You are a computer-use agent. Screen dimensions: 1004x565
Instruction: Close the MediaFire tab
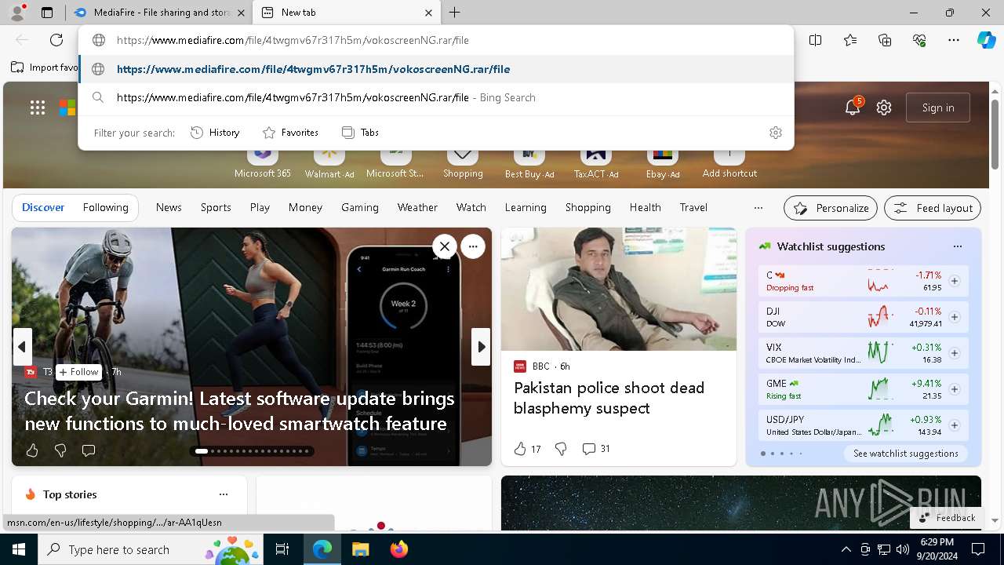coord(241,13)
